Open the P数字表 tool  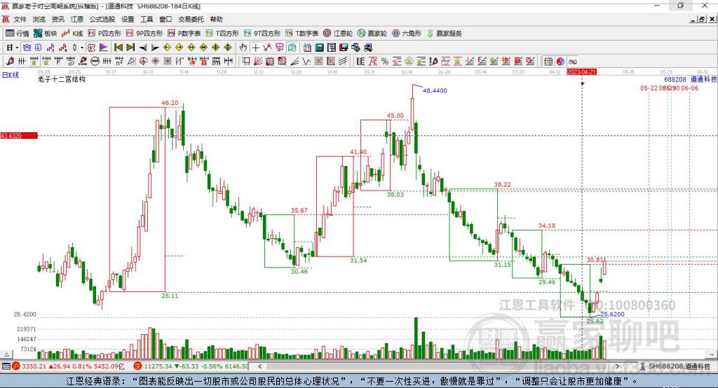tap(184, 34)
